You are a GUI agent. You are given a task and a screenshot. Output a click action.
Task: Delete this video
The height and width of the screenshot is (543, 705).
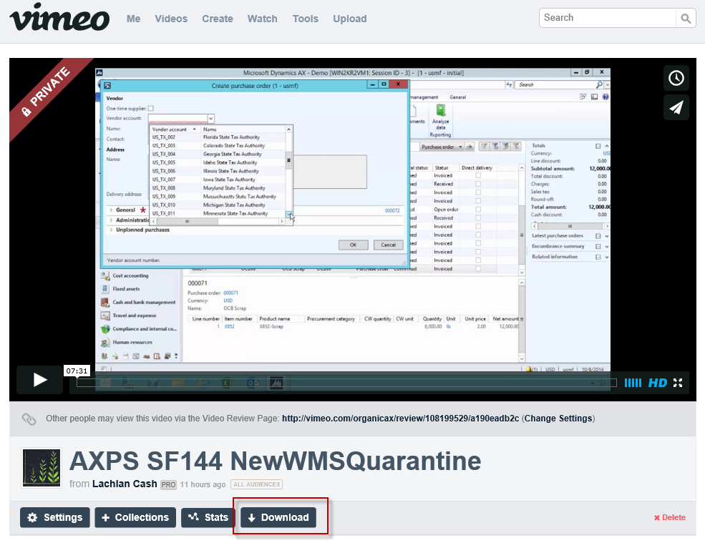[669, 517]
